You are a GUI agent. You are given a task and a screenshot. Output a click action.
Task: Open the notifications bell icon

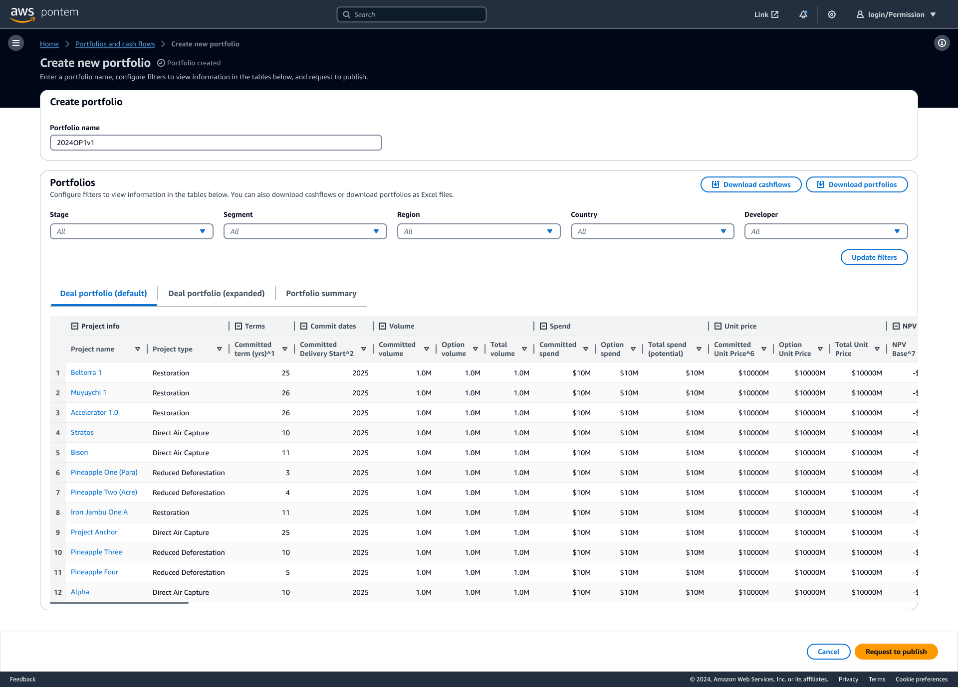pyautogui.click(x=803, y=14)
